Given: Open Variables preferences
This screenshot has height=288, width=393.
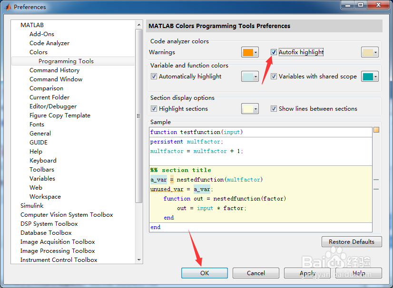Looking at the screenshot, I should click(42, 178).
